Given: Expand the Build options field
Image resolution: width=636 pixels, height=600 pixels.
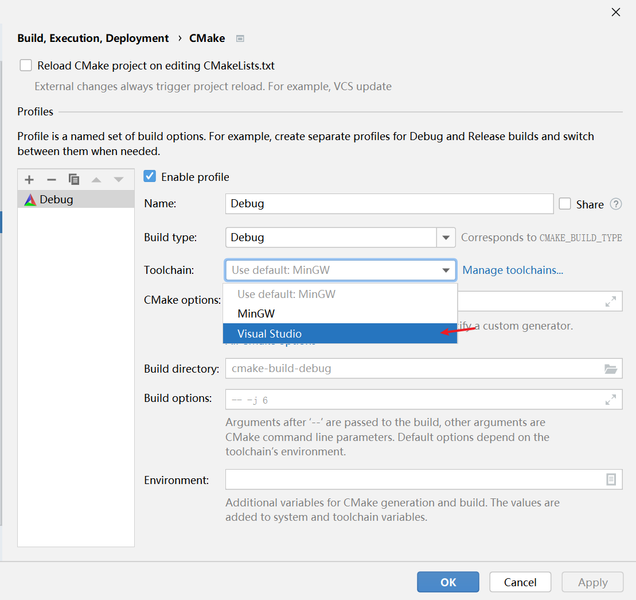Looking at the screenshot, I should click(x=610, y=400).
